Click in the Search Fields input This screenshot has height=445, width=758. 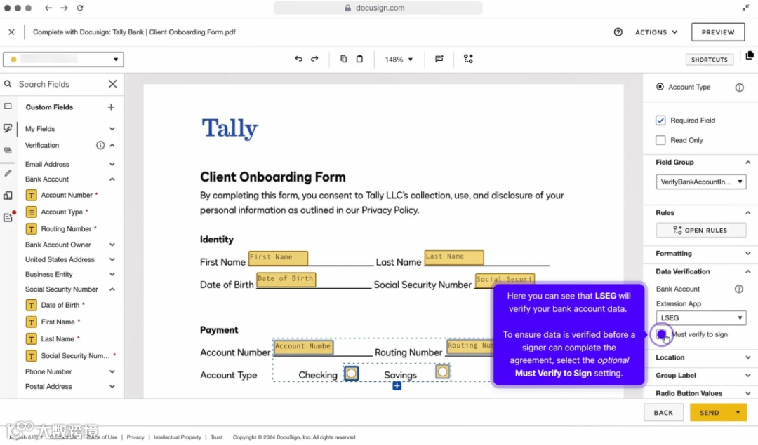pos(60,84)
